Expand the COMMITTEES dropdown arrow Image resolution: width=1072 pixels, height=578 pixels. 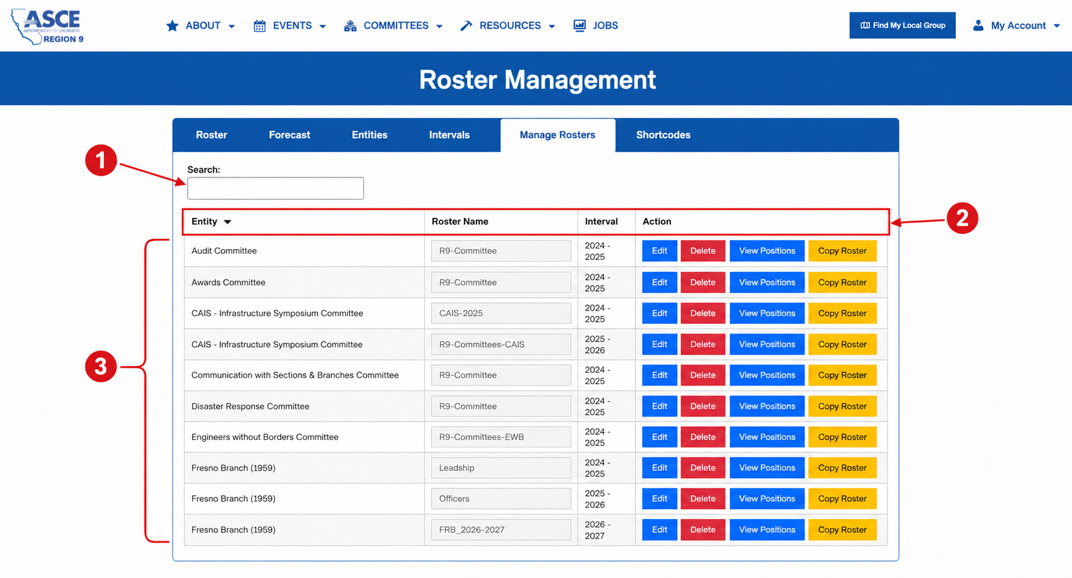[x=439, y=26]
